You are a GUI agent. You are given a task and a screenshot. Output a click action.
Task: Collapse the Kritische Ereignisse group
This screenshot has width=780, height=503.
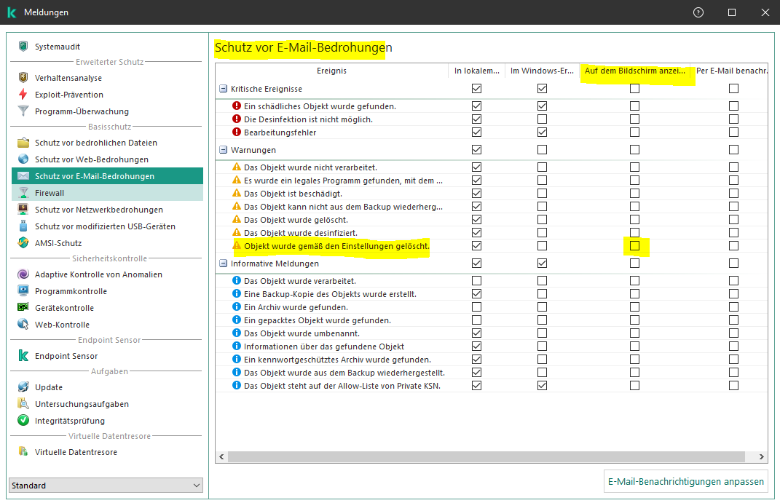click(224, 89)
